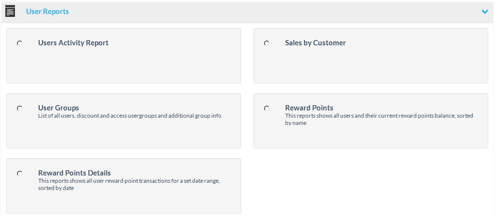Choose the Reward Points radio option
495x216 pixels.
tap(266, 108)
